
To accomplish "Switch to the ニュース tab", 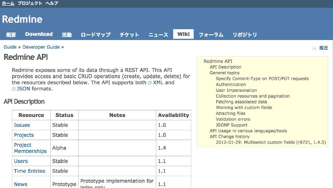I will pos(158,35).
